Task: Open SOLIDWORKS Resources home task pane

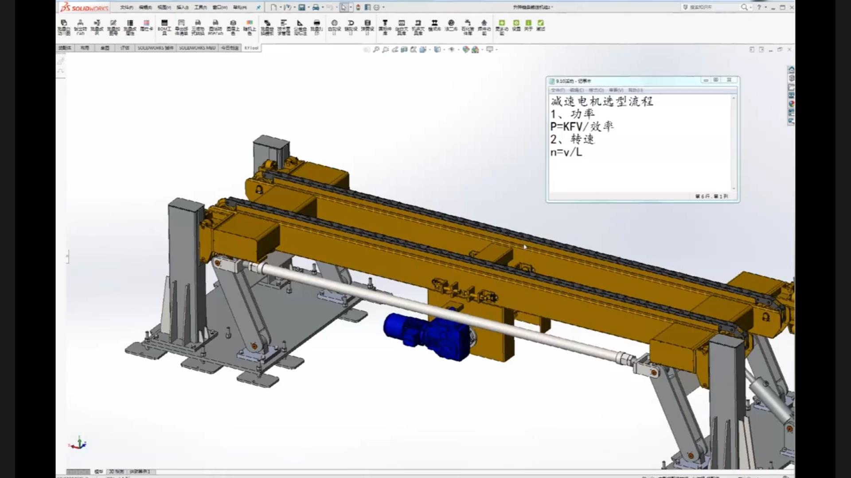Action: click(791, 70)
